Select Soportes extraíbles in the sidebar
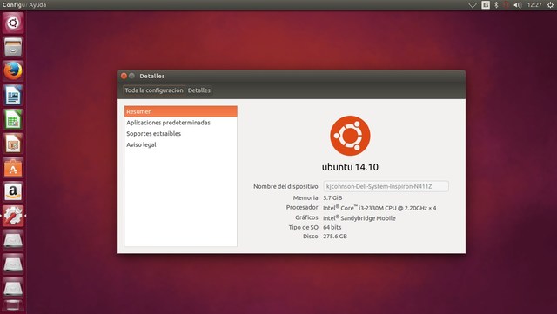Image resolution: width=557 pixels, height=314 pixels. 180,134
